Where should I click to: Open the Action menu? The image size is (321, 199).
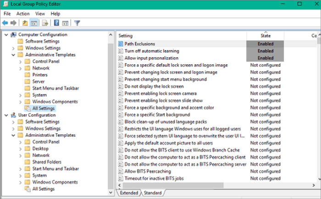23,14
